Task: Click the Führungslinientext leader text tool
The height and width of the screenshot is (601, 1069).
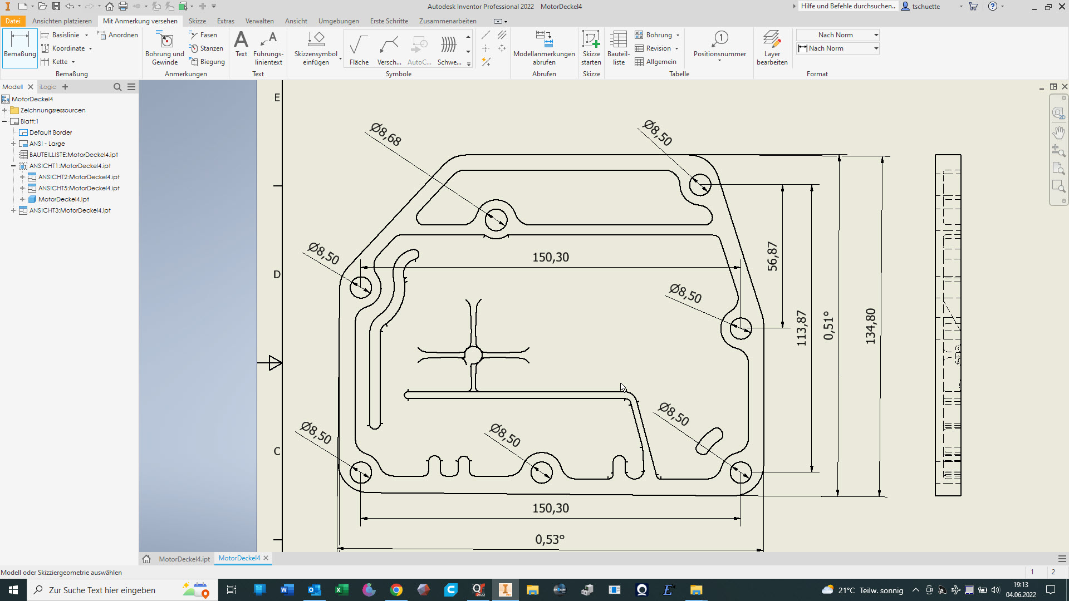Action: click(268, 48)
